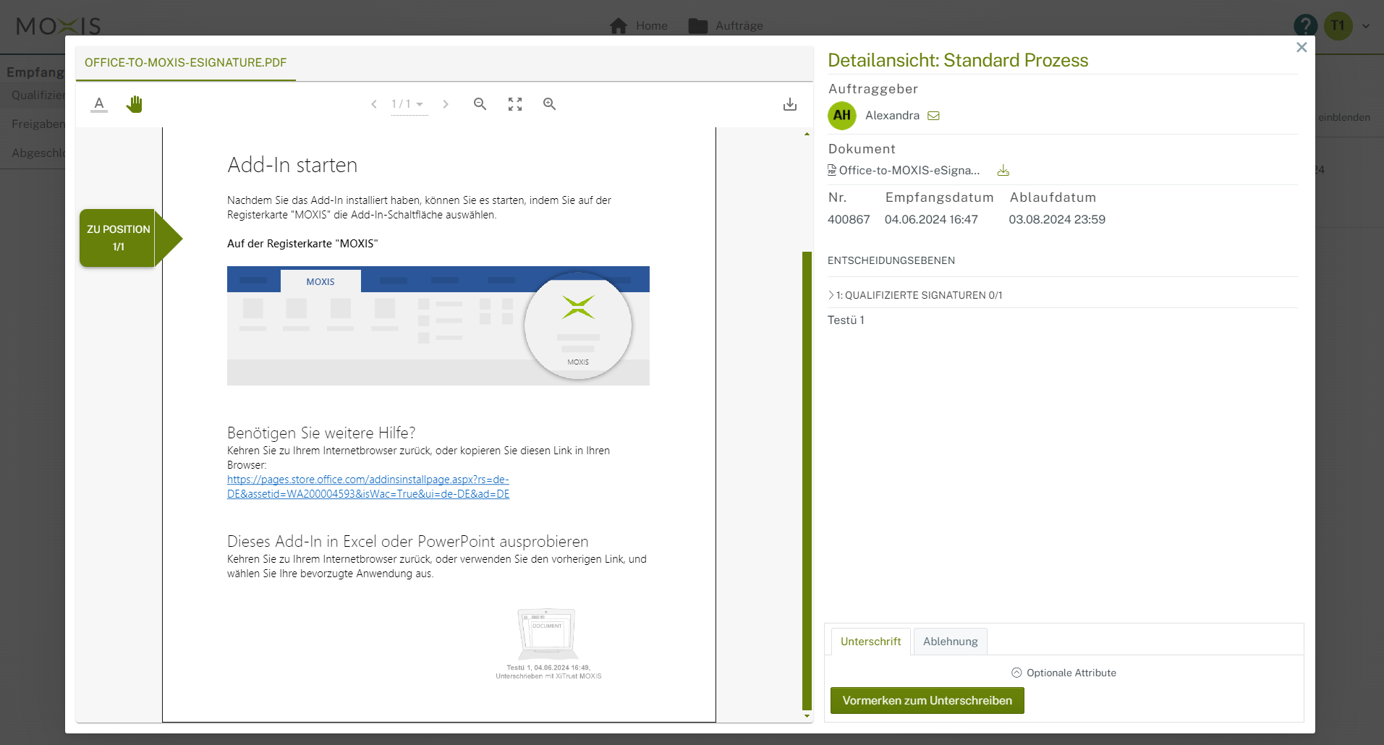Open the page number dropdown

pos(409,104)
